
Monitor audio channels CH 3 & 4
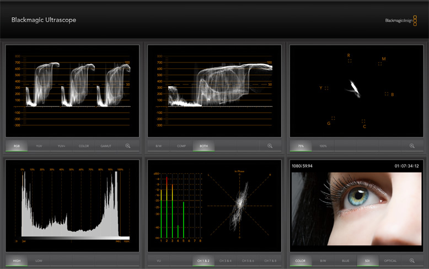[226, 260]
